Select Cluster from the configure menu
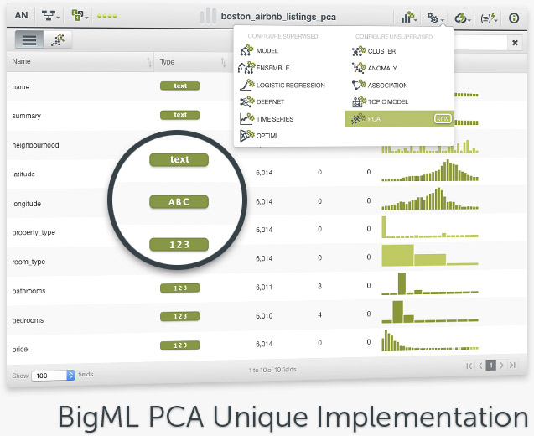Screen dimensions: 534x436 pos(381,51)
